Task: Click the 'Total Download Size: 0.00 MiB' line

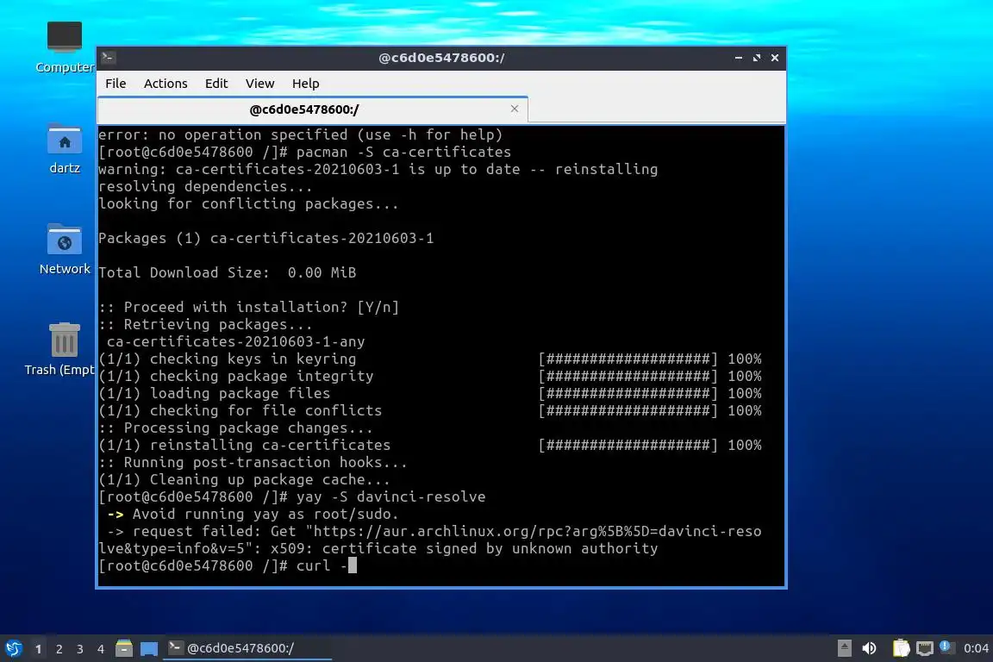Action: point(228,272)
